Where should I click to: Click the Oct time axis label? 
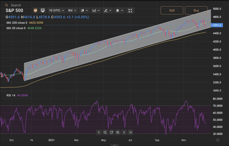click(12, 140)
